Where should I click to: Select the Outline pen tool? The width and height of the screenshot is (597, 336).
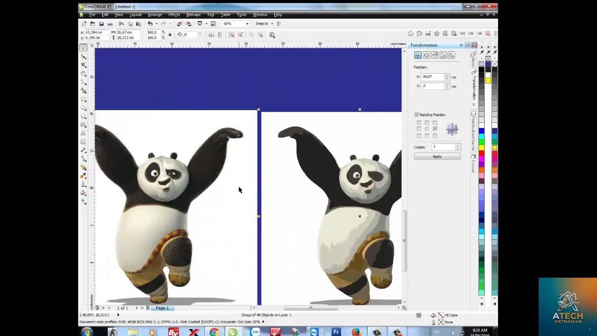point(83,184)
